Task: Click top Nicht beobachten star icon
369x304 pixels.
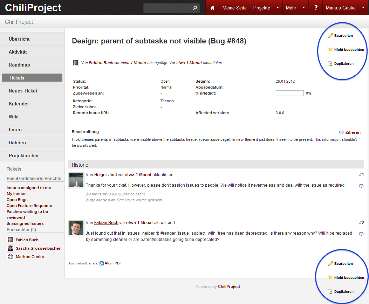Action: pyautogui.click(x=330, y=49)
